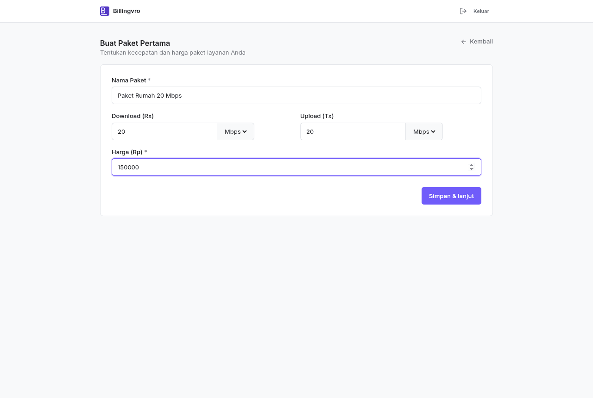Open the Billingvro brand name link
This screenshot has width=593, height=398.
[126, 11]
